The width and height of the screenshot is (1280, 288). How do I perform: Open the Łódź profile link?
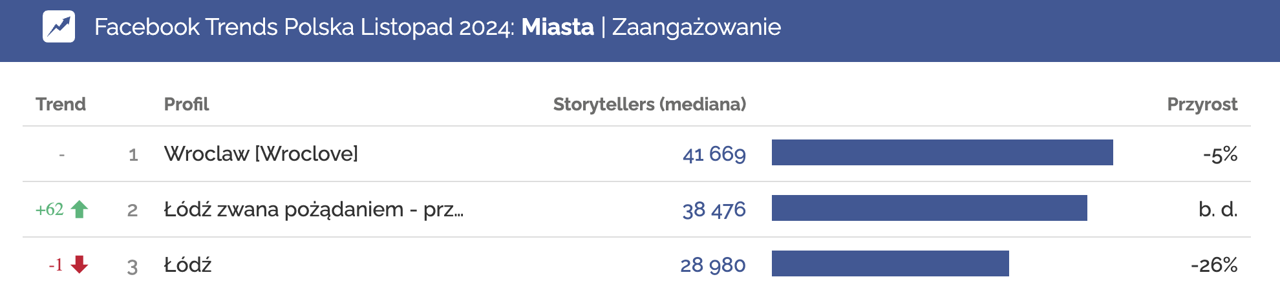[x=187, y=265]
